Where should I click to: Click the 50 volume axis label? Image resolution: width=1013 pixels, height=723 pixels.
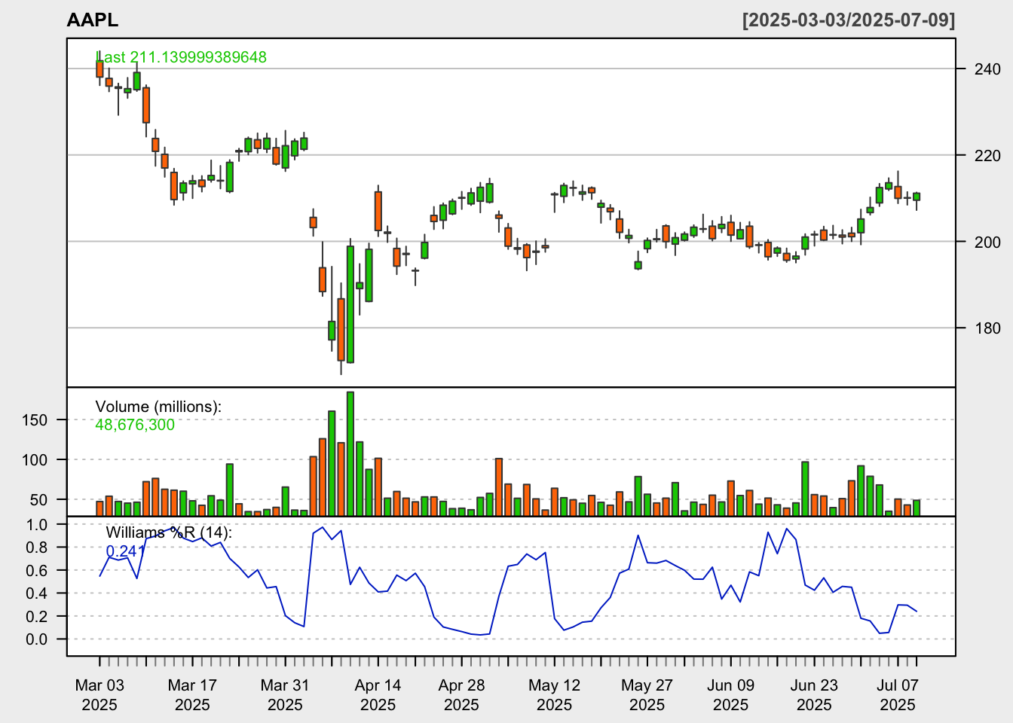pyautogui.click(x=38, y=500)
